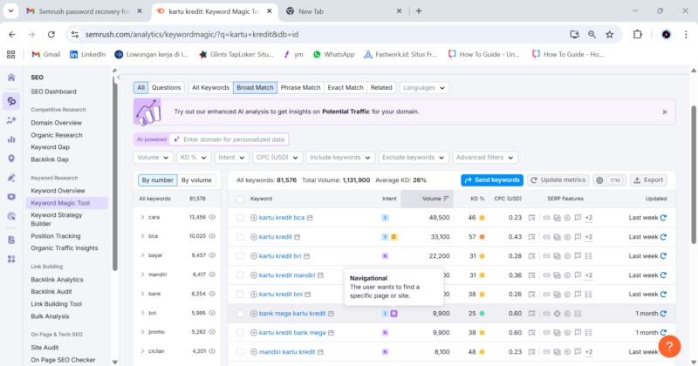This screenshot has height=366, width=698.
Task: Open the Chrome three-dot menu
Action: click(686, 34)
